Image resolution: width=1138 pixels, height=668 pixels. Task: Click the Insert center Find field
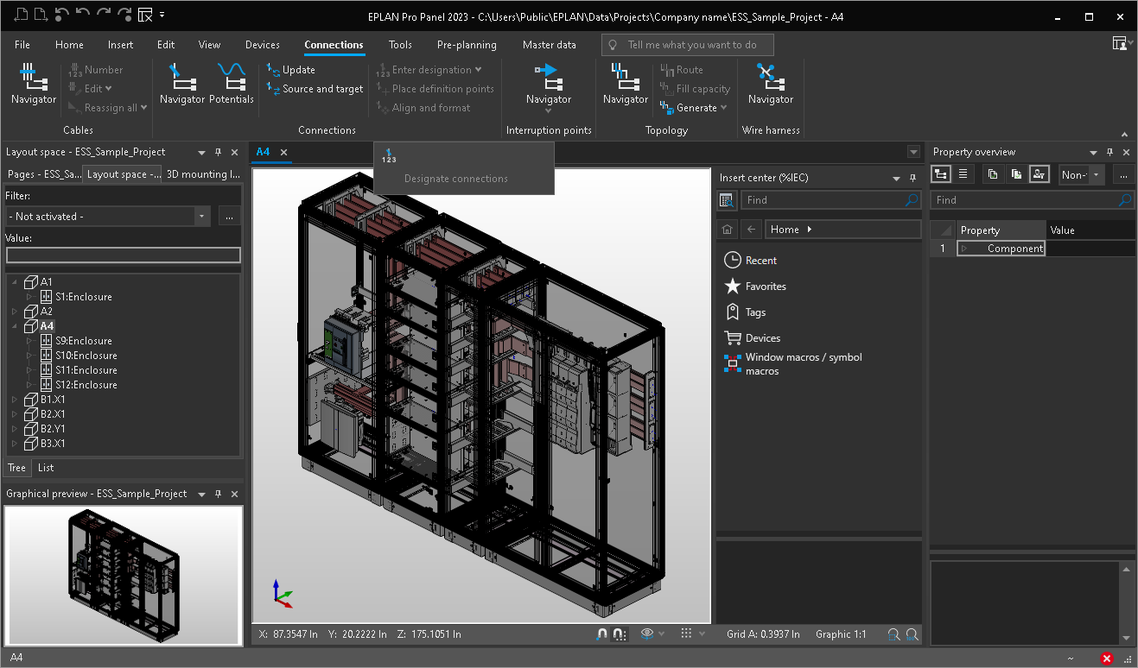click(x=823, y=200)
